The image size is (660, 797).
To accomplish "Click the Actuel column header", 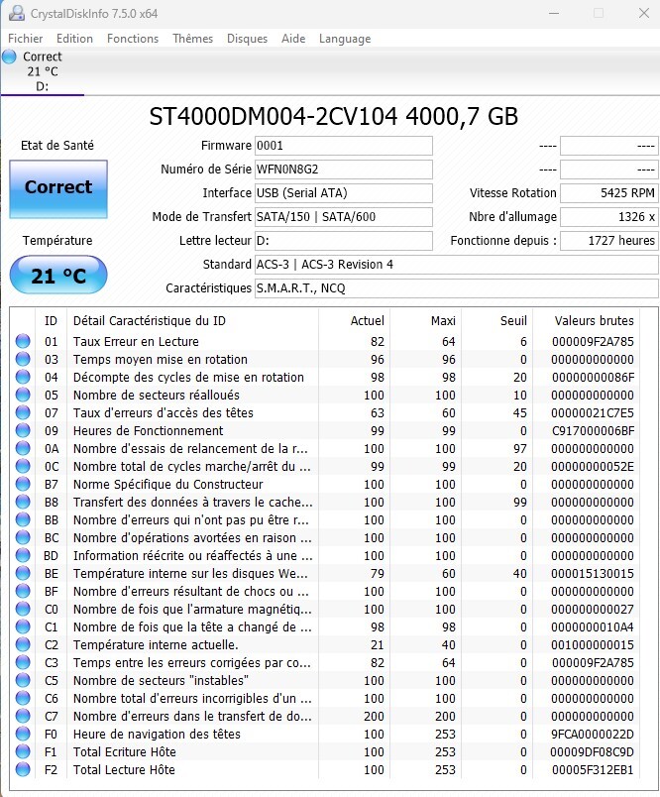I will [x=354, y=321].
